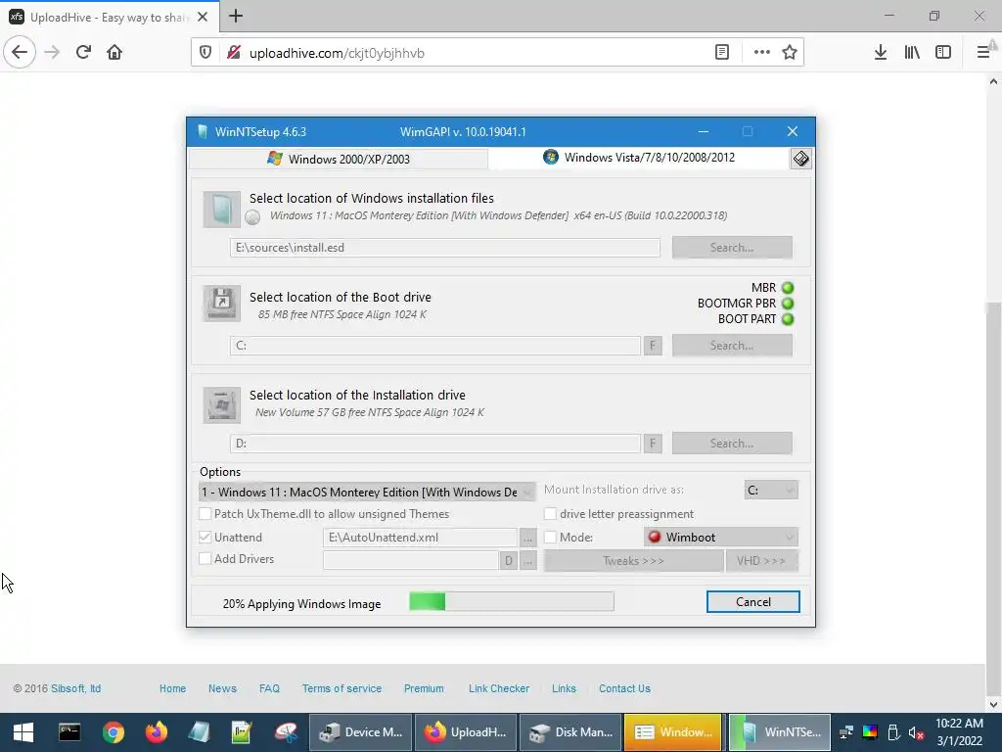Enable Patch UxTheme.dll checkbox
This screenshot has height=752, width=1002.
click(205, 513)
